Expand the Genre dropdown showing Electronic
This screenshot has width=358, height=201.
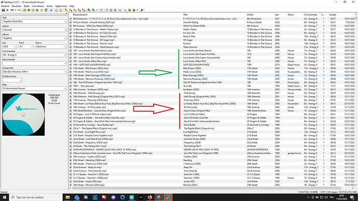pyautogui.click(x=65, y=47)
